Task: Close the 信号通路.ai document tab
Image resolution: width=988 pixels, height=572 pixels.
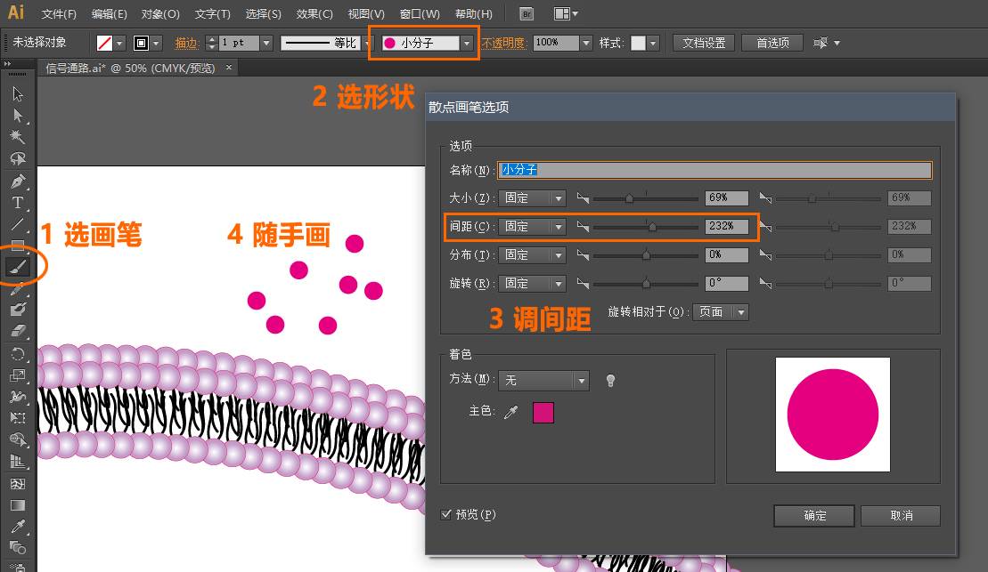Action: click(x=229, y=67)
